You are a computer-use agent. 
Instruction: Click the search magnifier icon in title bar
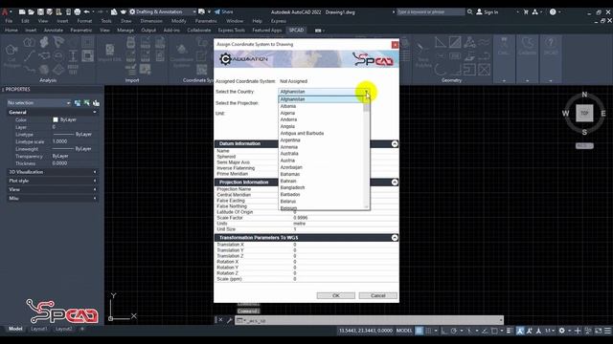(x=470, y=12)
